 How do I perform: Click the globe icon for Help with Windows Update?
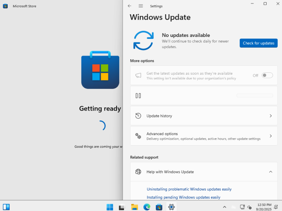138,172
